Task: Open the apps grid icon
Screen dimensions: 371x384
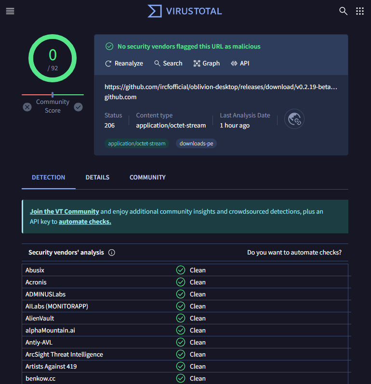Action: 360,11
